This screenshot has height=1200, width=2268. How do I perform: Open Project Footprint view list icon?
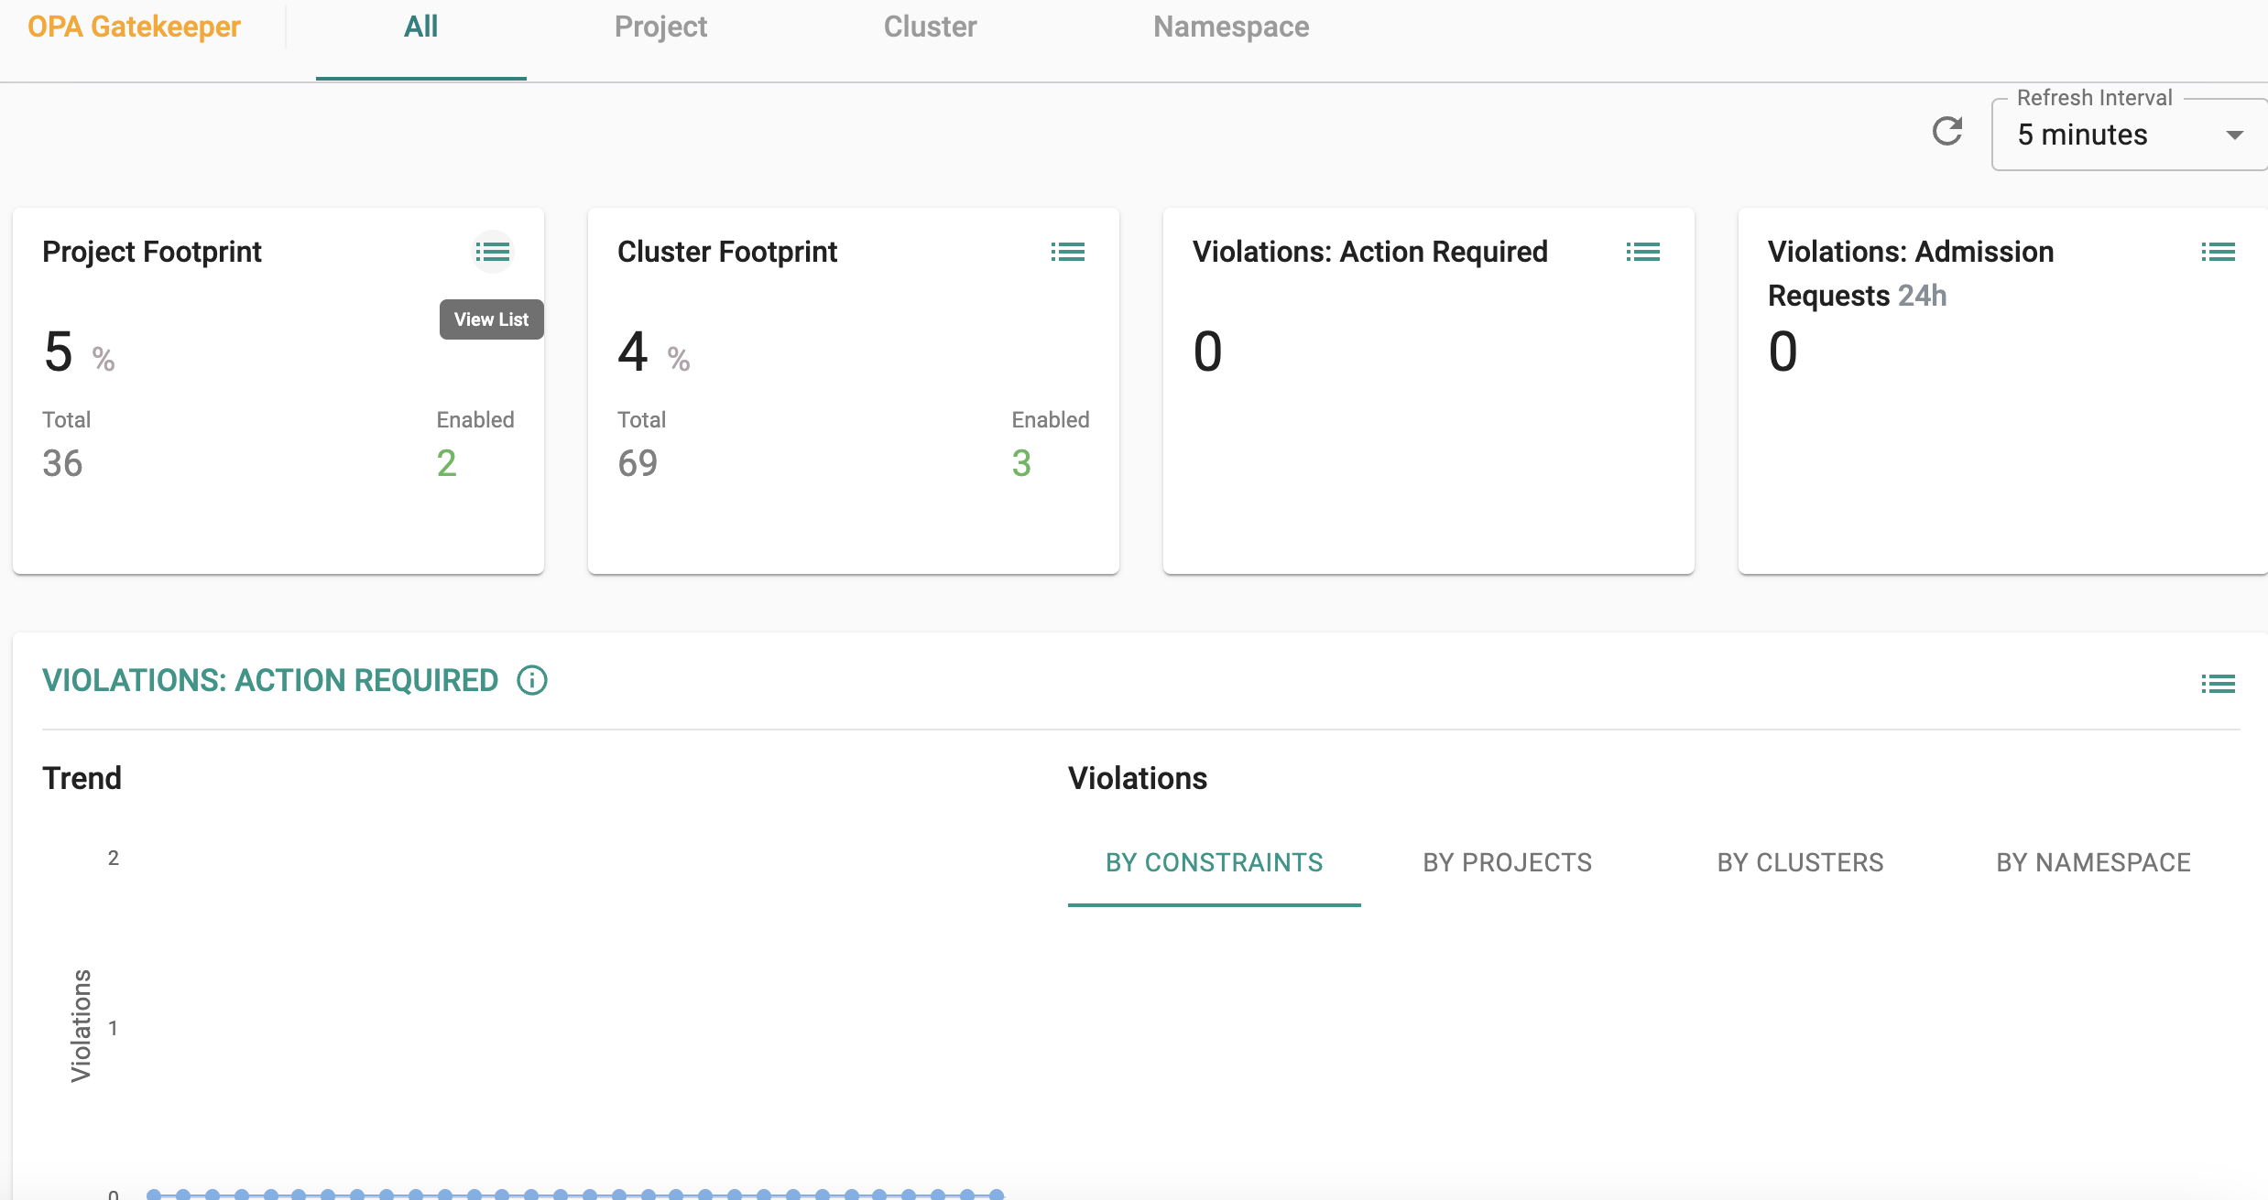click(x=493, y=252)
